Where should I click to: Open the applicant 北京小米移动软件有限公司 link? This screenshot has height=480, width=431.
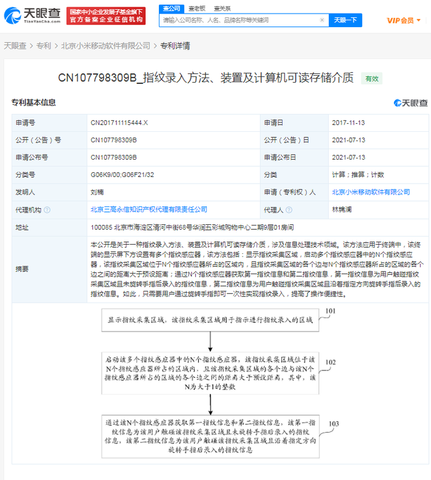pos(371,192)
